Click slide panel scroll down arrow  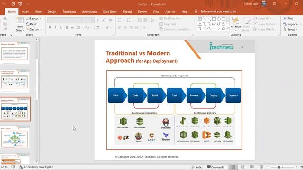click(x=36, y=162)
